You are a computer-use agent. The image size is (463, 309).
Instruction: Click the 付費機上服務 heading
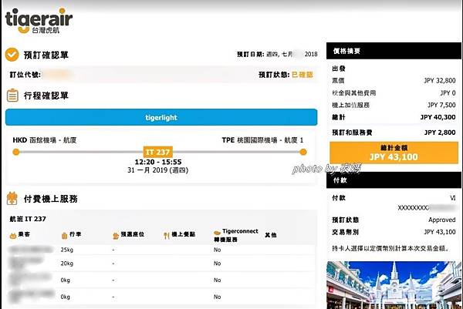coord(50,199)
